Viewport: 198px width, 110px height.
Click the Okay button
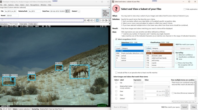point(194,107)
